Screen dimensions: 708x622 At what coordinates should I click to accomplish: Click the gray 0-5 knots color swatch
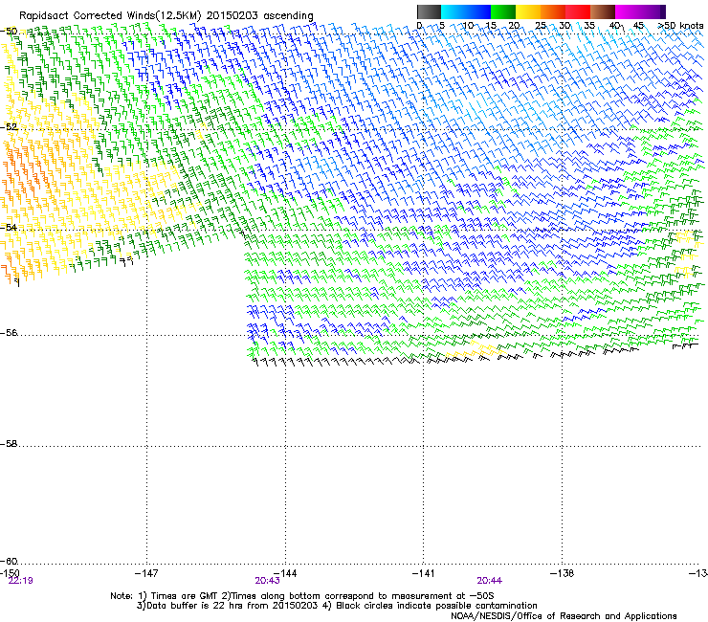coord(429,11)
